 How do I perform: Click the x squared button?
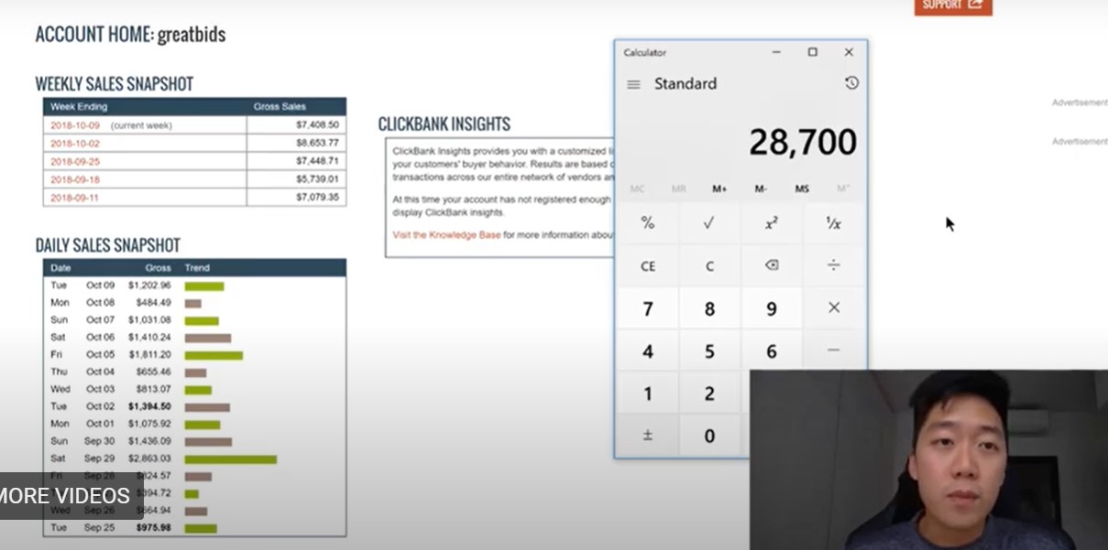pyautogui.click(x=771, y=223)
